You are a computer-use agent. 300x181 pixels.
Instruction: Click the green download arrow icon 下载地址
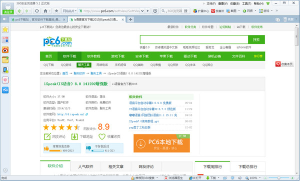74,136
